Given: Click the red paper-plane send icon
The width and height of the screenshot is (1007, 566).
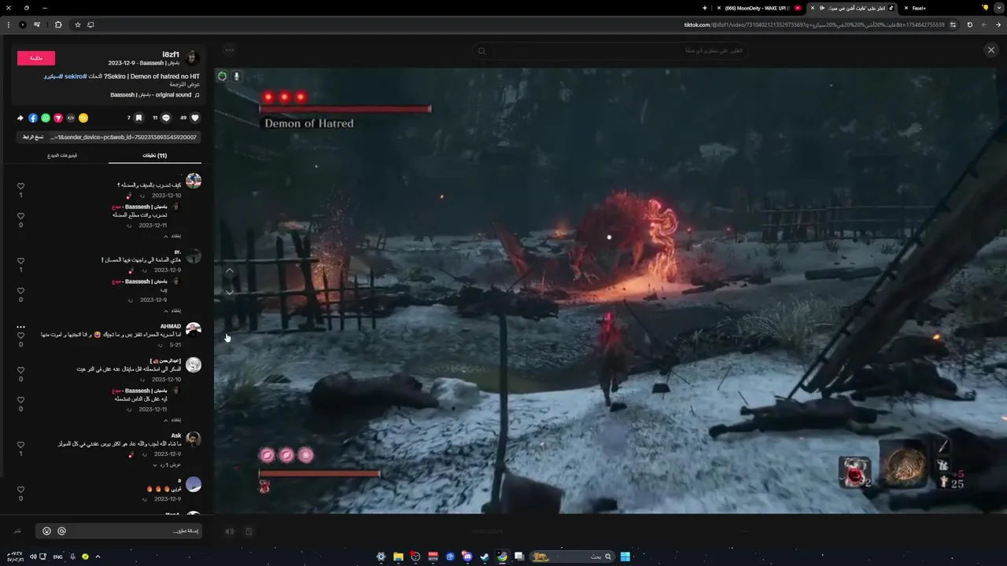Looking at the screenshot, I should coord(58,118).
